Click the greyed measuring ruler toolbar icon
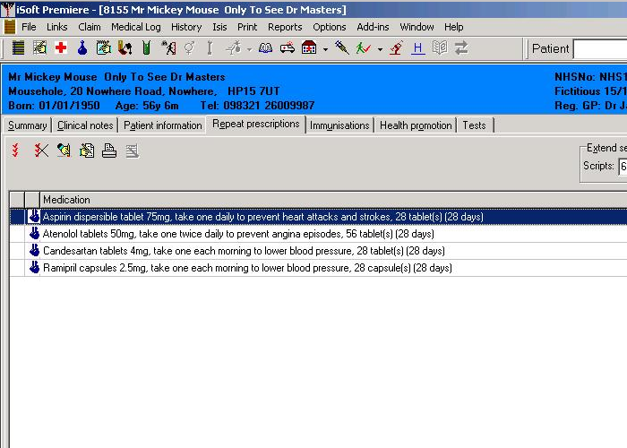The height and width of the screenshot is (448, 627). coord(210,48)
